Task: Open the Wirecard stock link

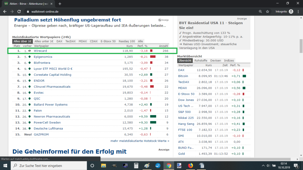Action: coord(40,51)
